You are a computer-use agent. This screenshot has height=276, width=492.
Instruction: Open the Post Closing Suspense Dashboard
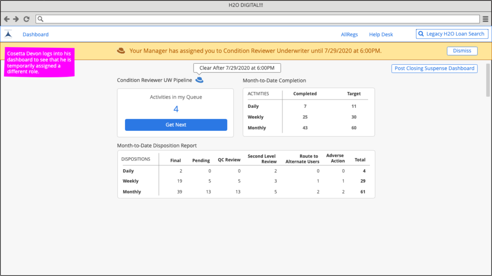[x=434, y=69]
